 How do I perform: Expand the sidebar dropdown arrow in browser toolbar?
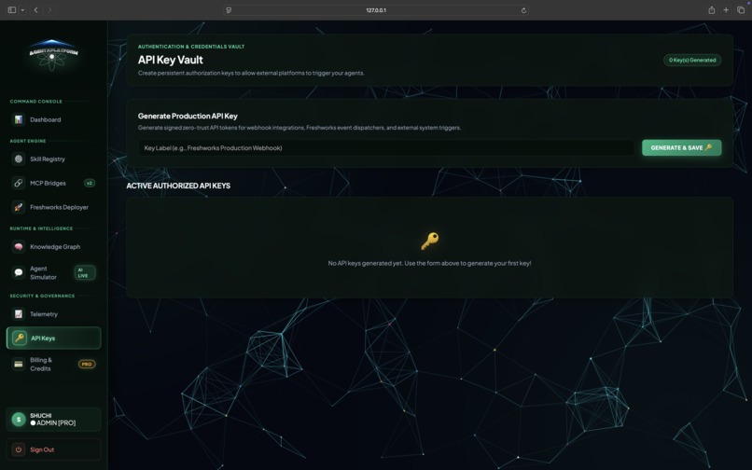point(22,10)
